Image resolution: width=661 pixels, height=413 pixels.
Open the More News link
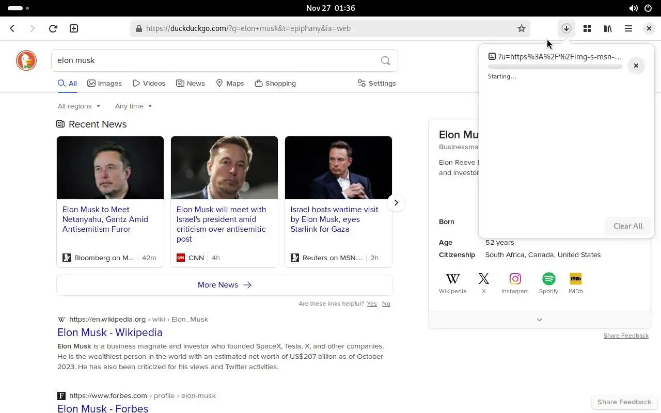tap(225, 285)
